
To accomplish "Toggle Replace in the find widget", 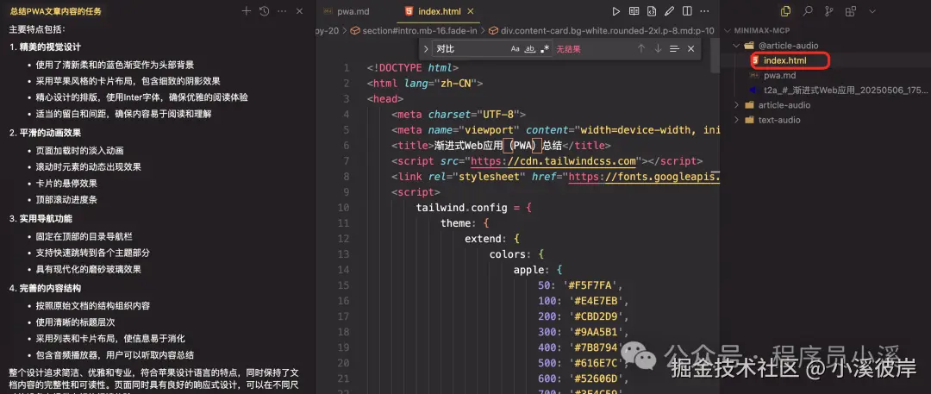I will coord(426,49).
